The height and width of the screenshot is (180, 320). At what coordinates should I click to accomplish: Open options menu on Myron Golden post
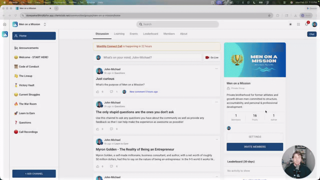click(x=217, y=139)
